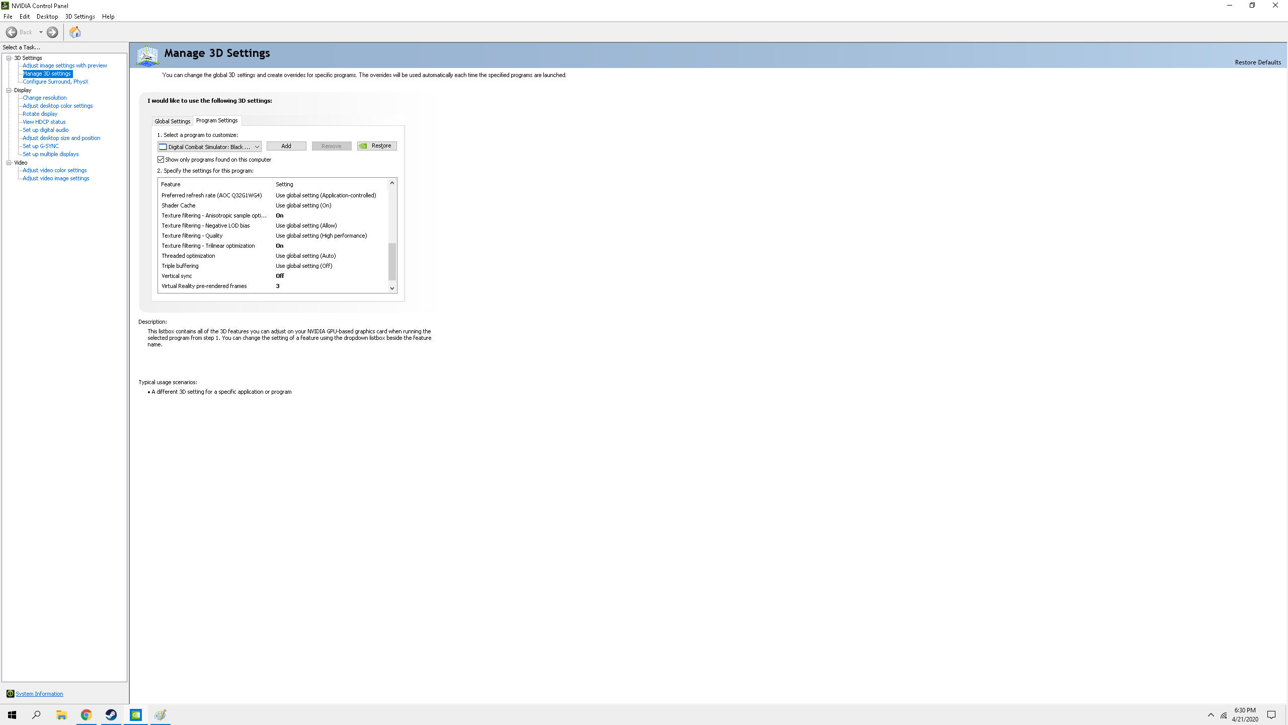Viewport: 1288px width, 725px height.
Task: Show hidden system tray icons
Action: (1211, 715)
